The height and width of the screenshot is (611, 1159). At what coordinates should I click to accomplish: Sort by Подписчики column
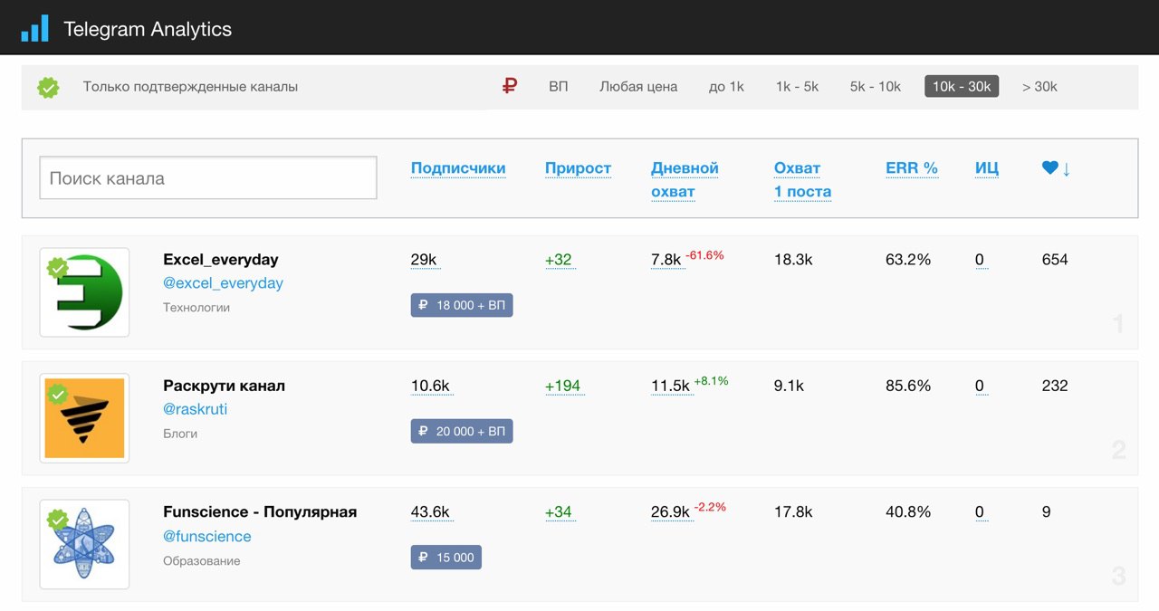[458, 168]
